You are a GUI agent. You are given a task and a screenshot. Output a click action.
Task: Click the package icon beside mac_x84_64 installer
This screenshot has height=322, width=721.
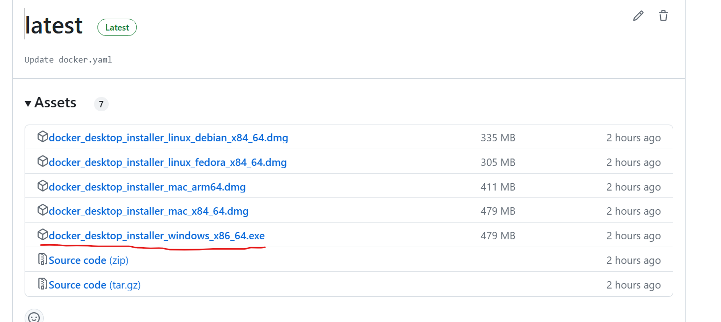pyautogui.click(x=43, y=210)
